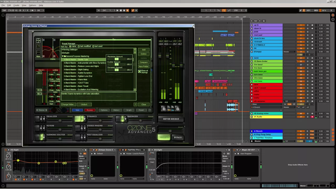Click the TAP tempo button

[4, 10]
